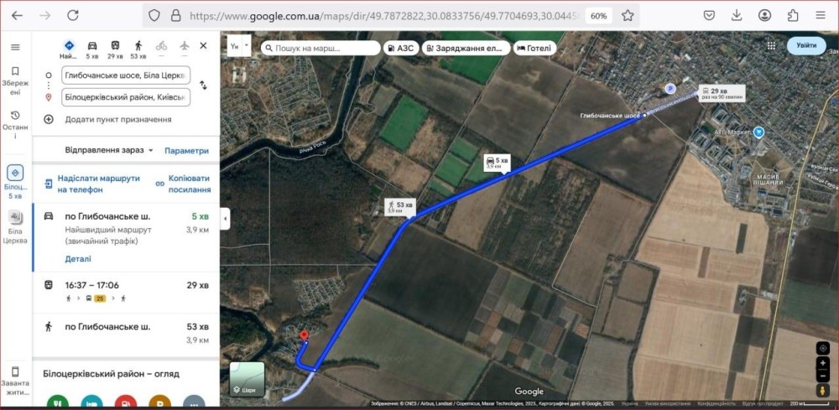This screenshot has height=410, width=839.
Task: Click the Глибочанське шосе origin field
Action: point(126,75)
